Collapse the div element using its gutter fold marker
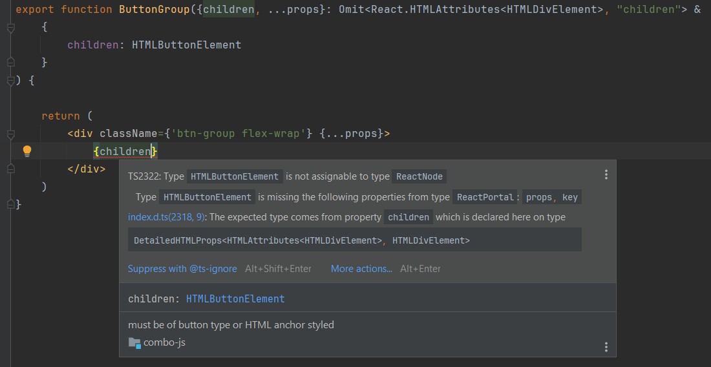 coord(10,134)
